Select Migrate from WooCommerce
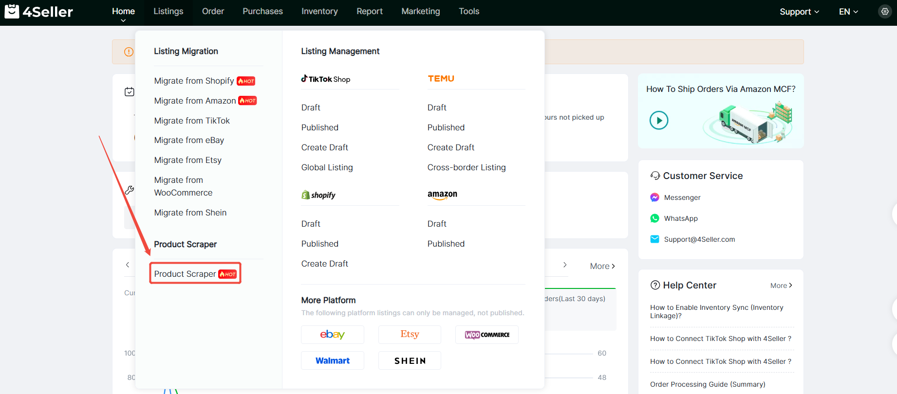 coord(184,186)
